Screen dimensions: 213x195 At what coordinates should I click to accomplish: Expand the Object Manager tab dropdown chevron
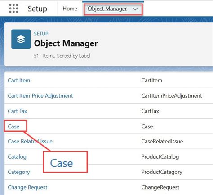click(x=135, y=9)
